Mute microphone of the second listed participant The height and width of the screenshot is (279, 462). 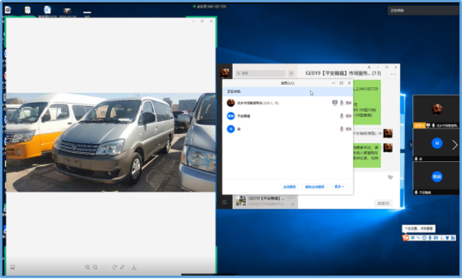341,116
